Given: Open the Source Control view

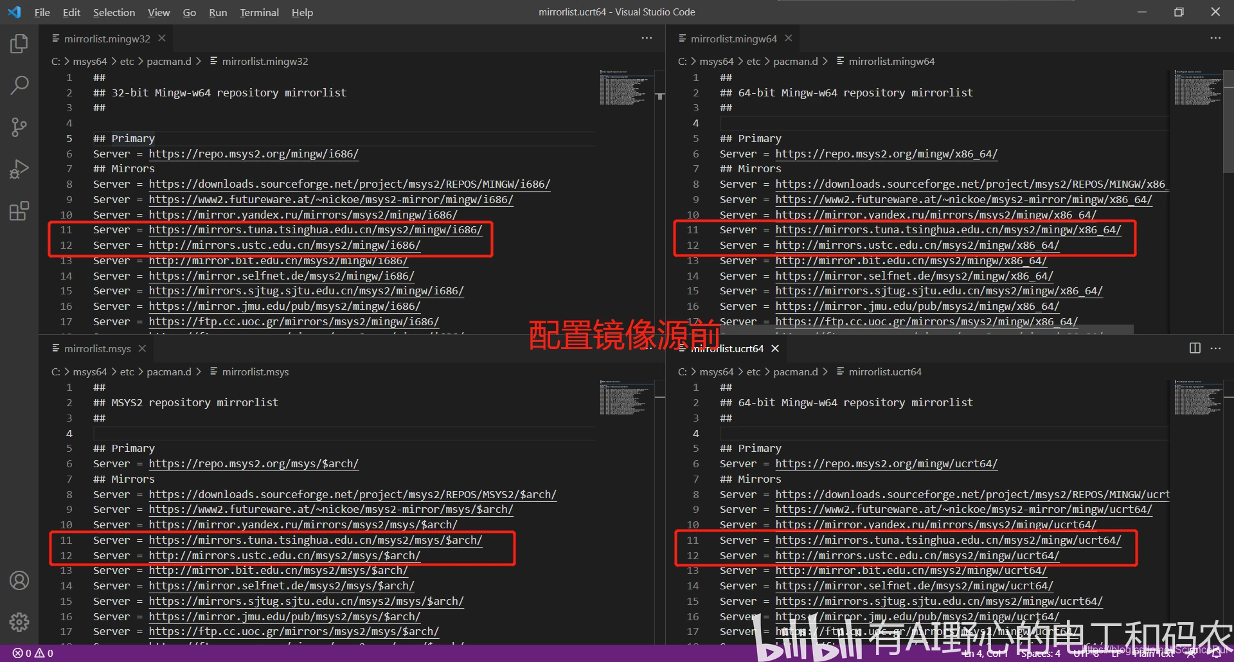Looking at the screenshot, I should point(19,127).
